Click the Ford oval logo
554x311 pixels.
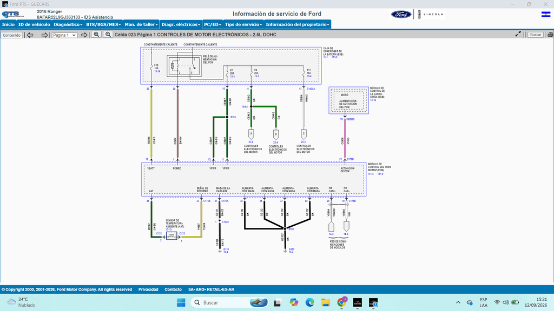(401, 15)
